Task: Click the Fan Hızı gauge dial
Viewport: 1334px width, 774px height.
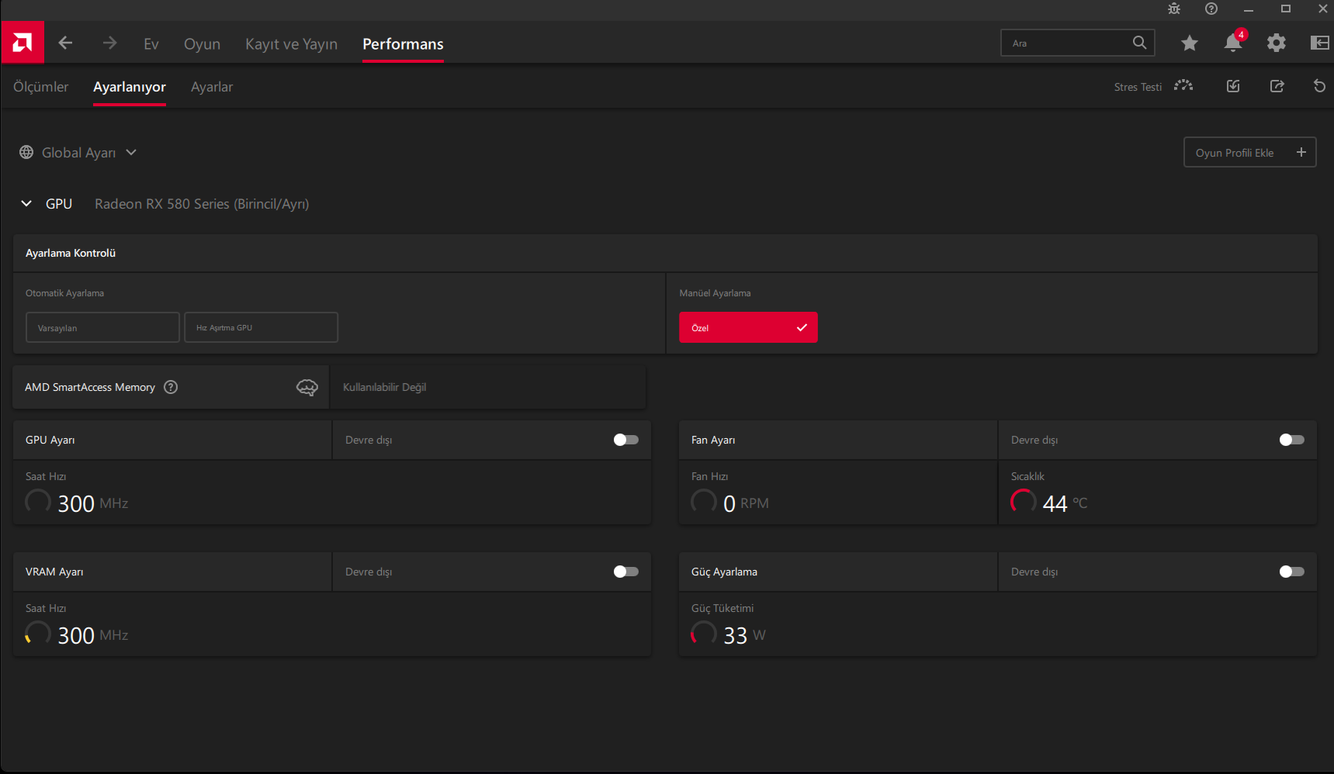Action: tap(704, 502)
